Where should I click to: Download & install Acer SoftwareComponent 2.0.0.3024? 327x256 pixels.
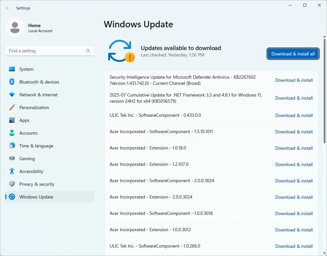click(294, 181)
